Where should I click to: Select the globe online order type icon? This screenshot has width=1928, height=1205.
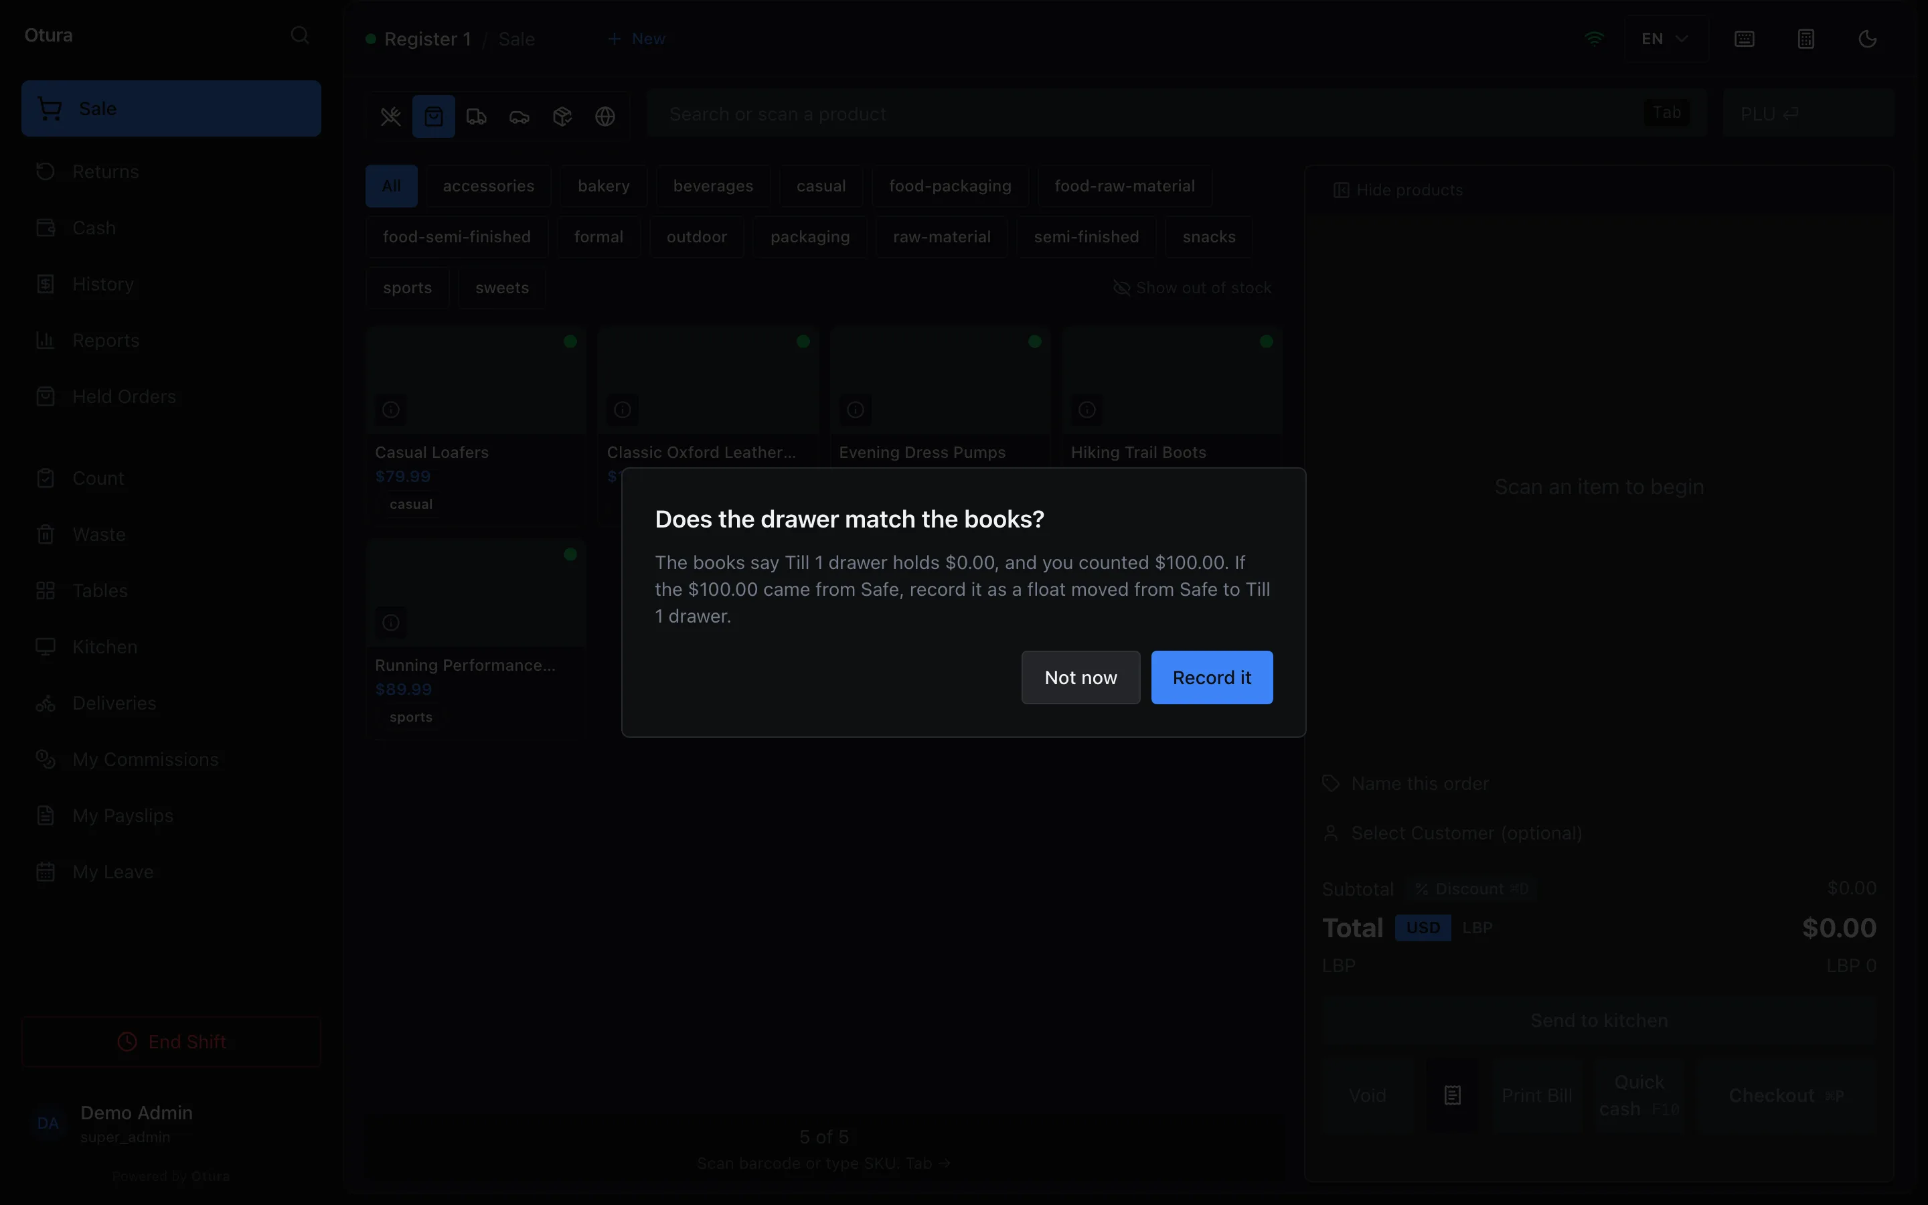(605, 116)
